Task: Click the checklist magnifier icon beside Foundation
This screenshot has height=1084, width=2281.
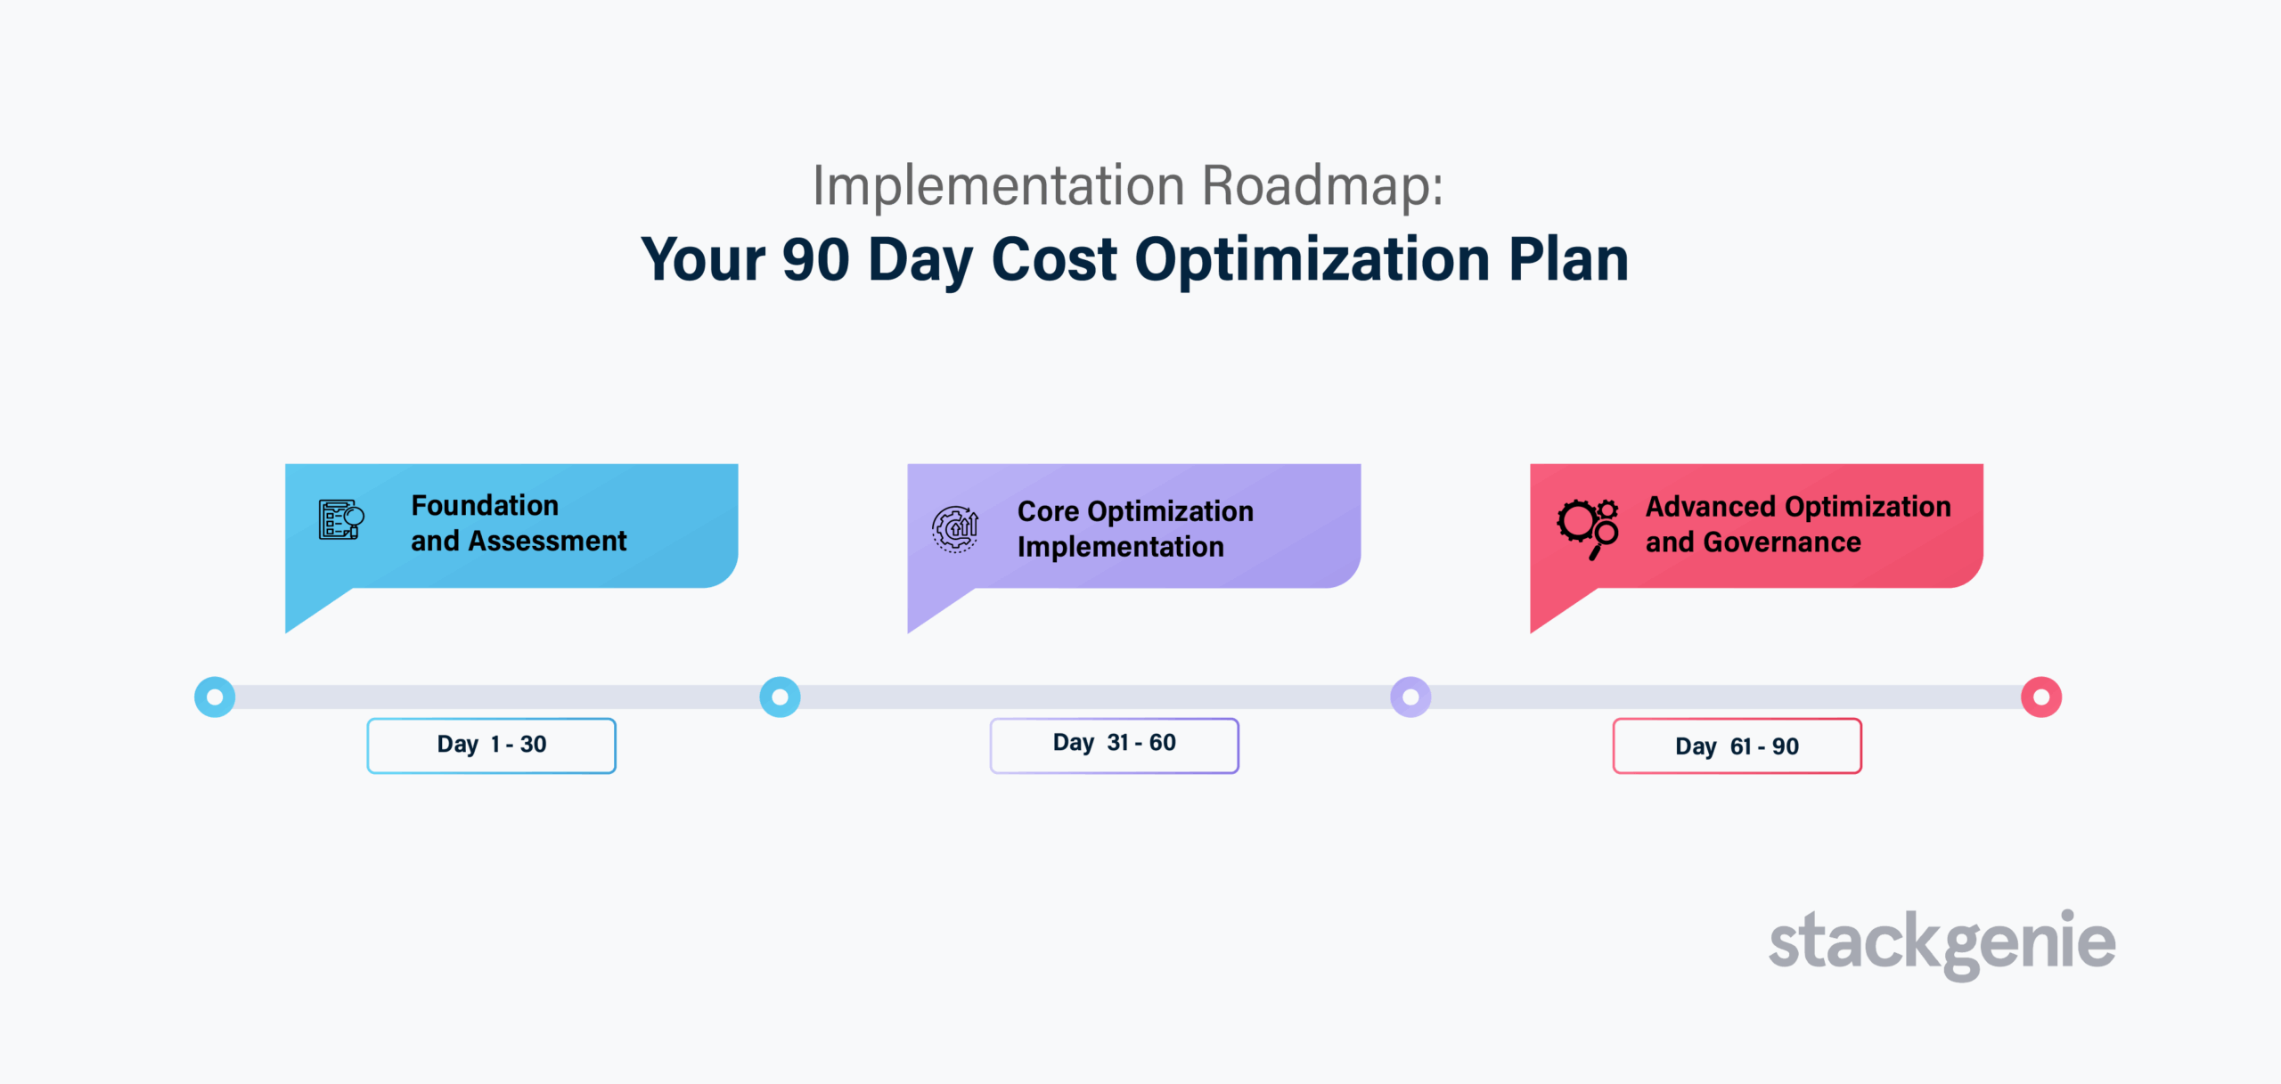Action: (x=341, y=520)
